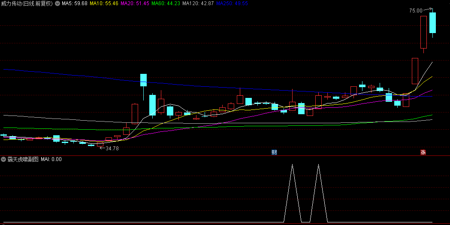Open the main chart indicator dropdown arrow
Screen dimensions: 450x225
coord(57,3)
